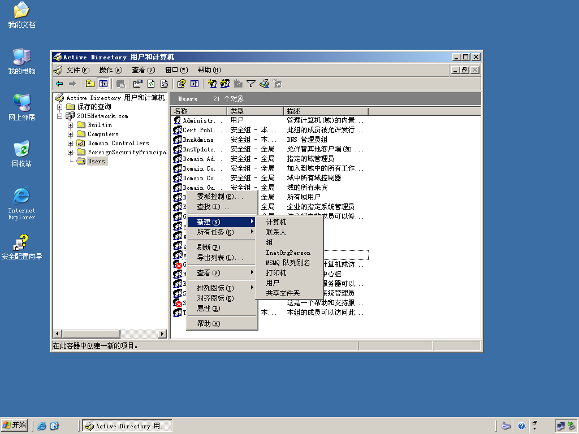Image resolution: width=579 pixels, height=434 pixels.
Task: Expand the Builtin tree node
Action: click(70, 125)
